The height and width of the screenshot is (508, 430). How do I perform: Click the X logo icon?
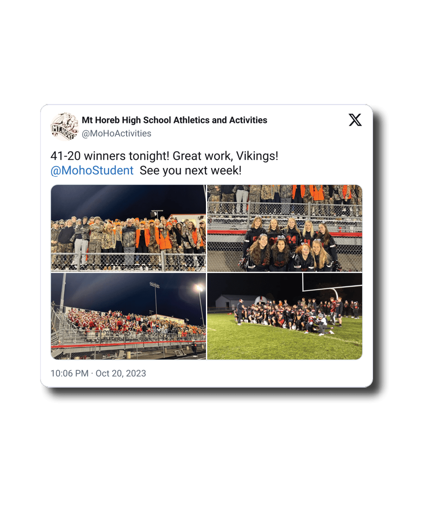[x=355, y=120]
